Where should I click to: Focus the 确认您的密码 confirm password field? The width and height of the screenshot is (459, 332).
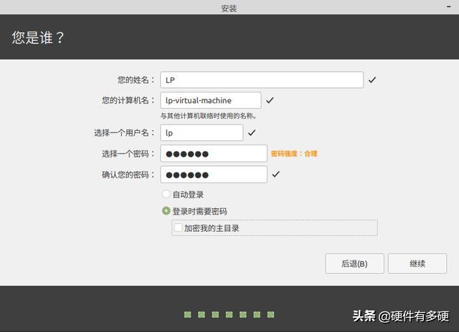click(x=214, y=175)
